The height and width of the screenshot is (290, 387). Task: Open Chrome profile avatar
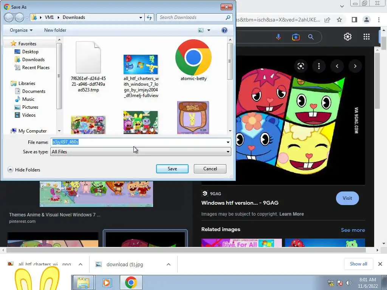click(x=367, y=20)
